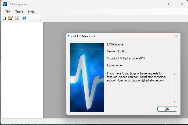188x125 pixels.
Task: Open the Help menu
Action: pyautogui.click(x=31, y=12)
